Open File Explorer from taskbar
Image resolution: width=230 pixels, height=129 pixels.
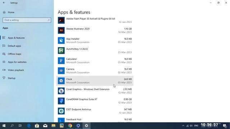click(x=54, y=126)
